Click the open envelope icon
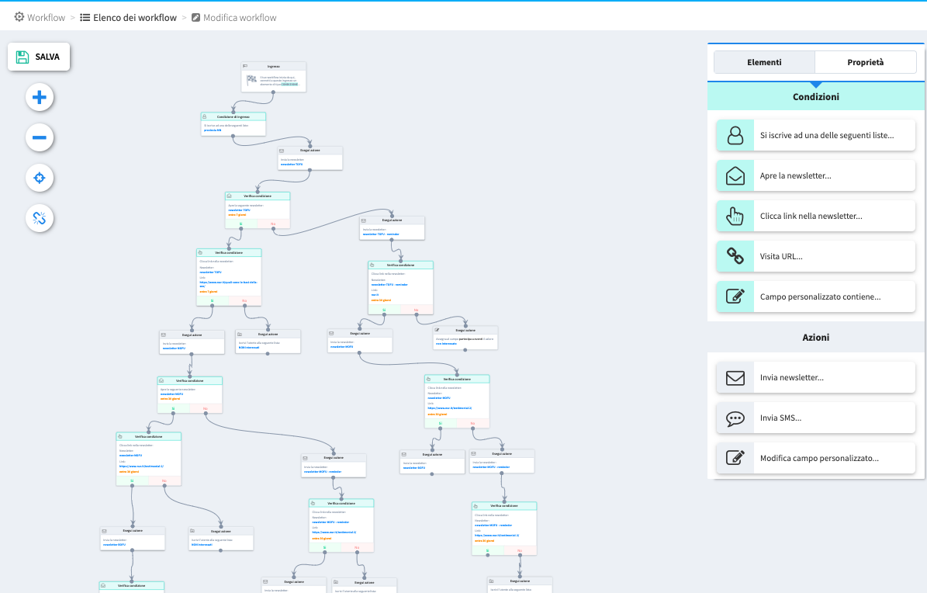 pyautogui.click(x=735, y=176)
